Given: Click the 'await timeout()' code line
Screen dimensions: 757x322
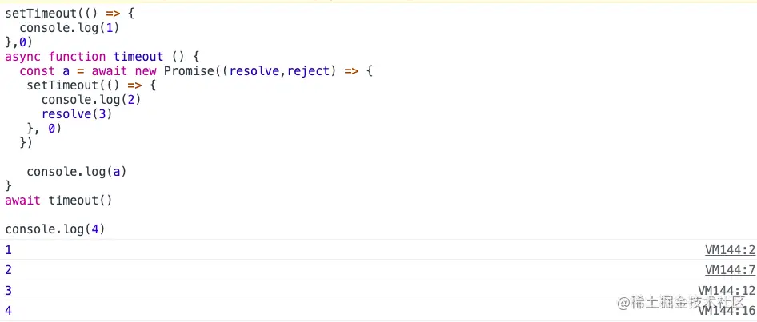Looking at the screenshot, I should click(x=58, y=201).
